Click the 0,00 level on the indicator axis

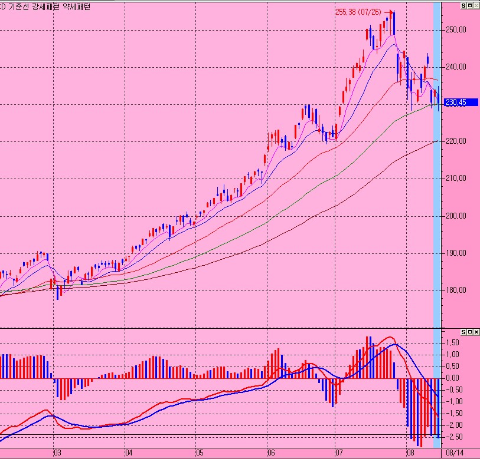tap(454, 378)
